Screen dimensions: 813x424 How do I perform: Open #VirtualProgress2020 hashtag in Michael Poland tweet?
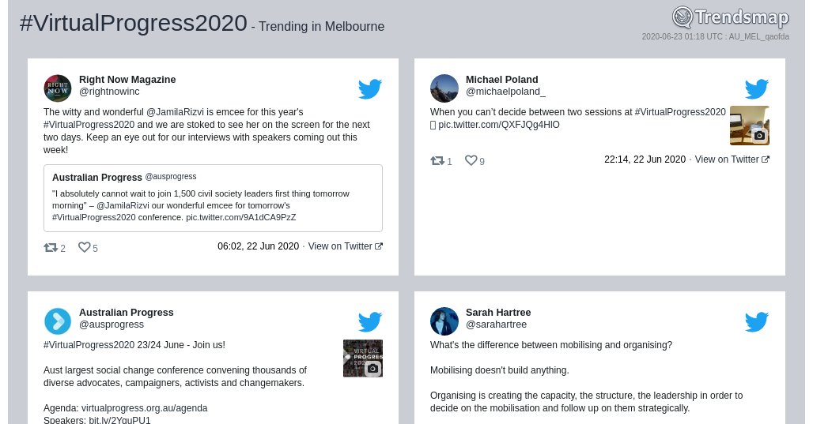680,112
